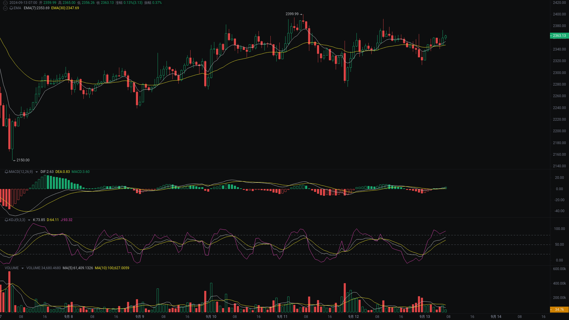
Task: Click the open price 2359.99
Action: (x=50, y=3)
